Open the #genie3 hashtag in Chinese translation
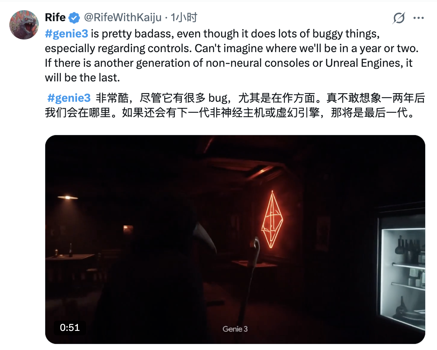This screenshot has height=350, width=437. [69, 98]
